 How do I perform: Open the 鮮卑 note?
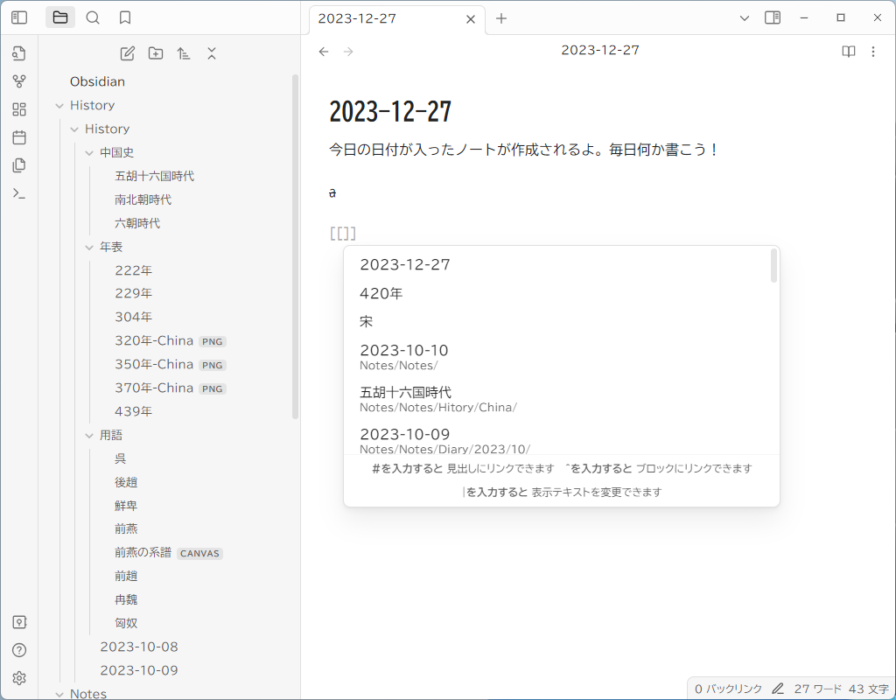pos(126,506)
